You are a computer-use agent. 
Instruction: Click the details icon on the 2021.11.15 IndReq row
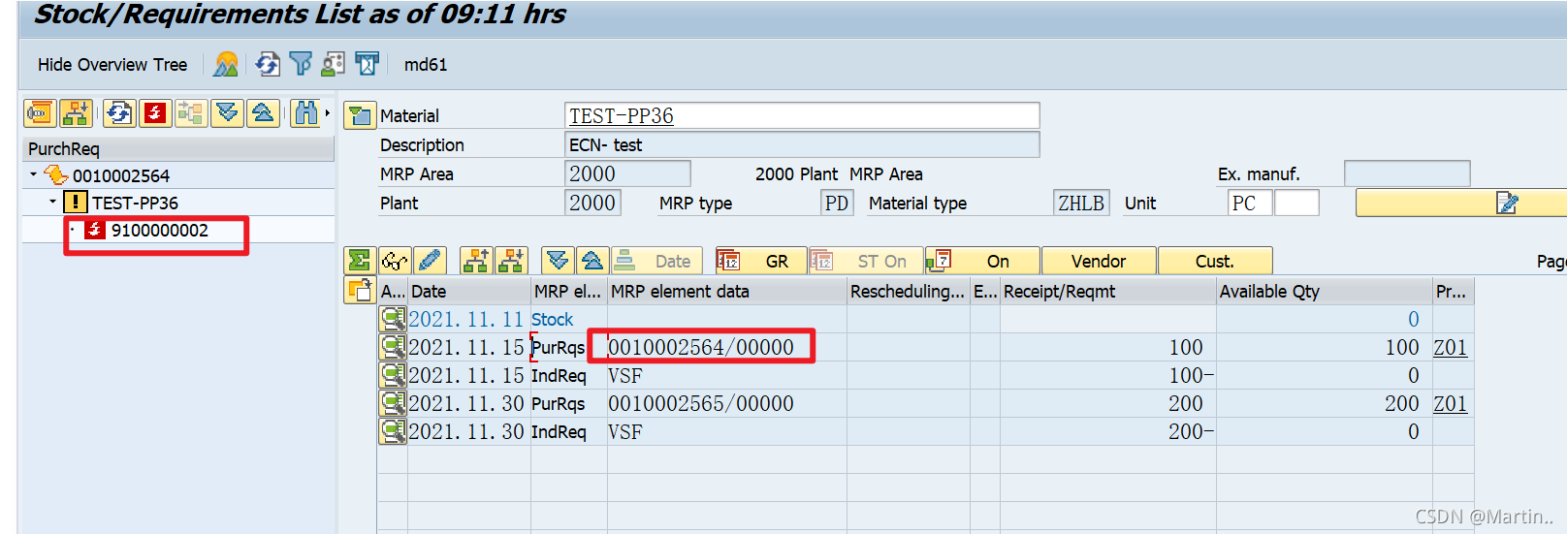pyautogui.click(x=393, y=375)
